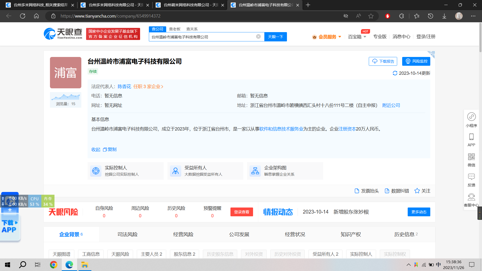Screen dimensions: 482x271
Task: Click the browser refresh button
Action: [23, 16]
